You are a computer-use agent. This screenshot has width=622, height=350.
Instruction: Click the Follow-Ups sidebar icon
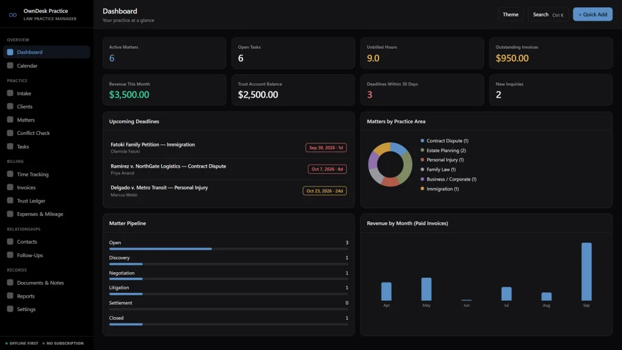pyautogui.click(x=10, y=255)
